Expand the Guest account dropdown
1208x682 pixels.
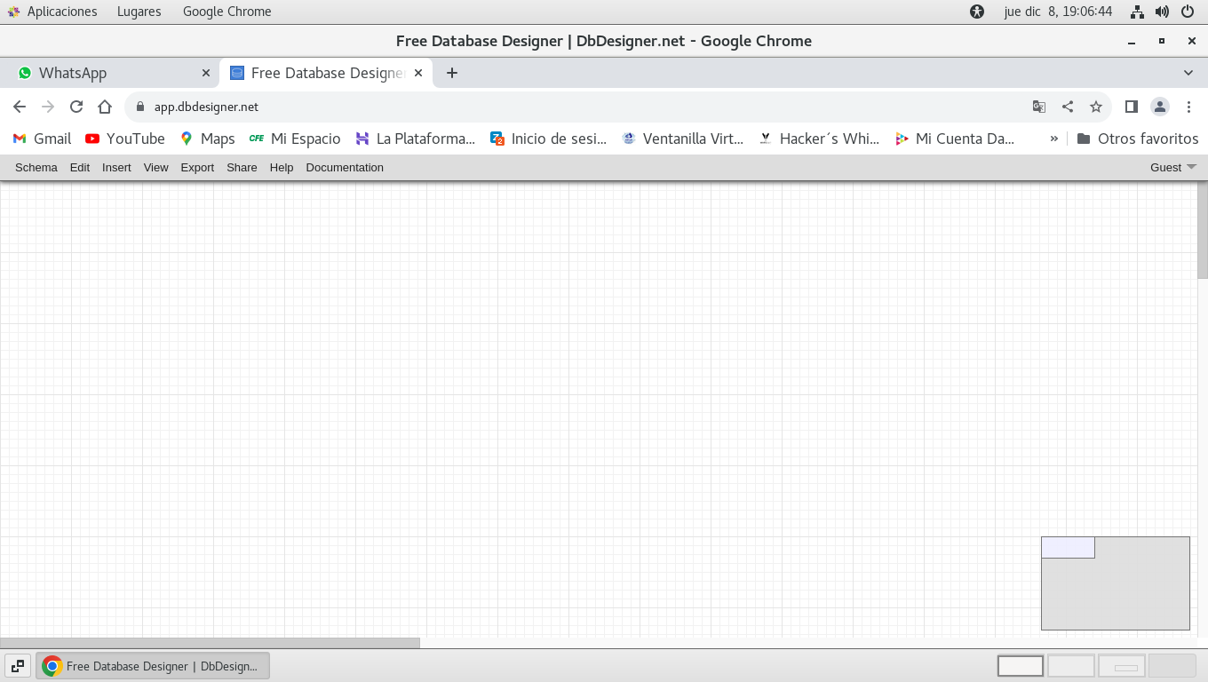coord(1172,167)
